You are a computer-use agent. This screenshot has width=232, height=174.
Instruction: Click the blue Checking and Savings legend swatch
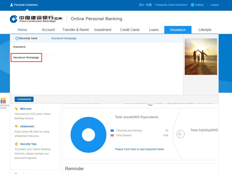click(x=112, y=130)
